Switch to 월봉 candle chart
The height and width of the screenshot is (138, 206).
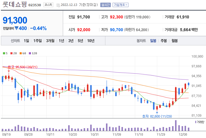[x=175, y=41]
